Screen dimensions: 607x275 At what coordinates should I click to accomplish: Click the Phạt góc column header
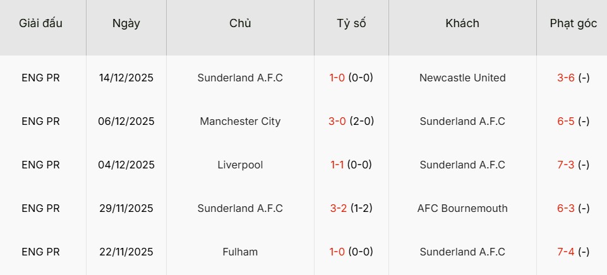click(573, 23)
